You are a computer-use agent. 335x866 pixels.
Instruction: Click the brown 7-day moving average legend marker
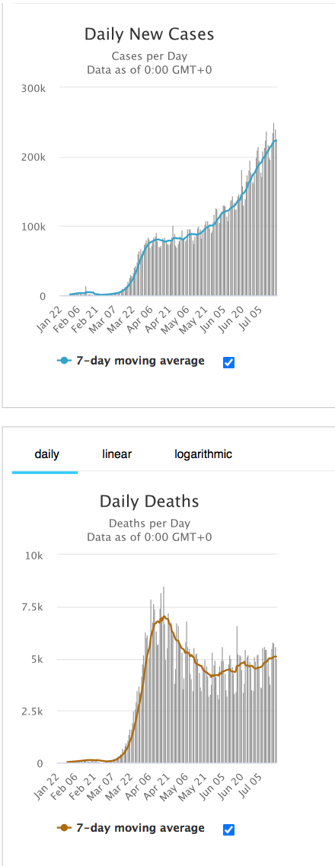65,828
